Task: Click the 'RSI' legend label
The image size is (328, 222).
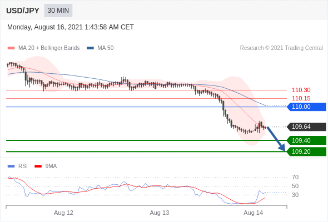Action: point(23,167)
